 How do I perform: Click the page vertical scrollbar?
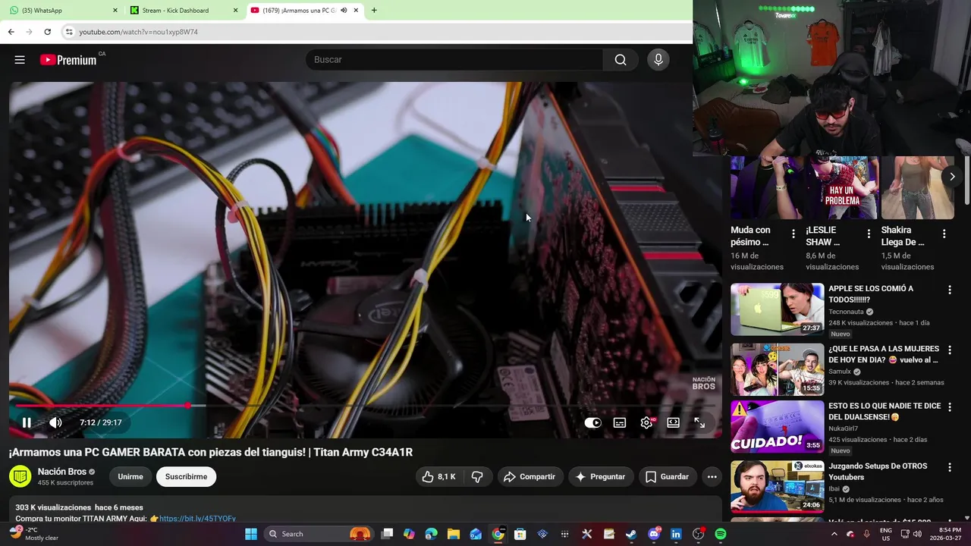[x=966, y=180]
